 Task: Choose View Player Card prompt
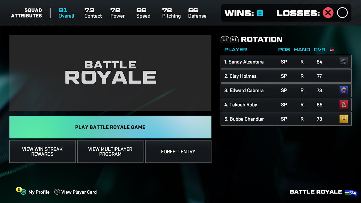[79, 192]
